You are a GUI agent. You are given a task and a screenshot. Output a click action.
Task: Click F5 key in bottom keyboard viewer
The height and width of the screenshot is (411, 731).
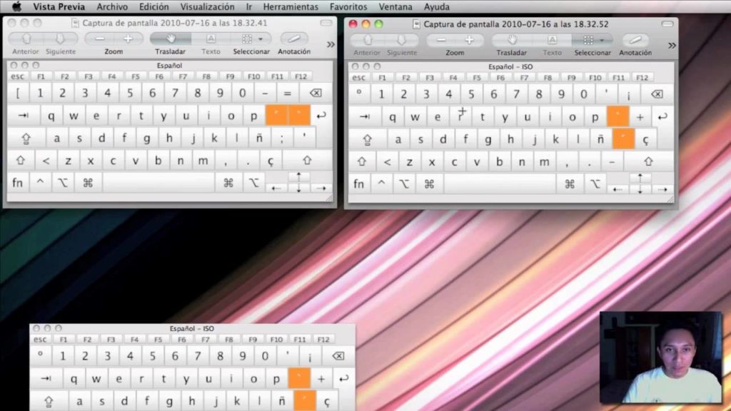click(158, 339)
